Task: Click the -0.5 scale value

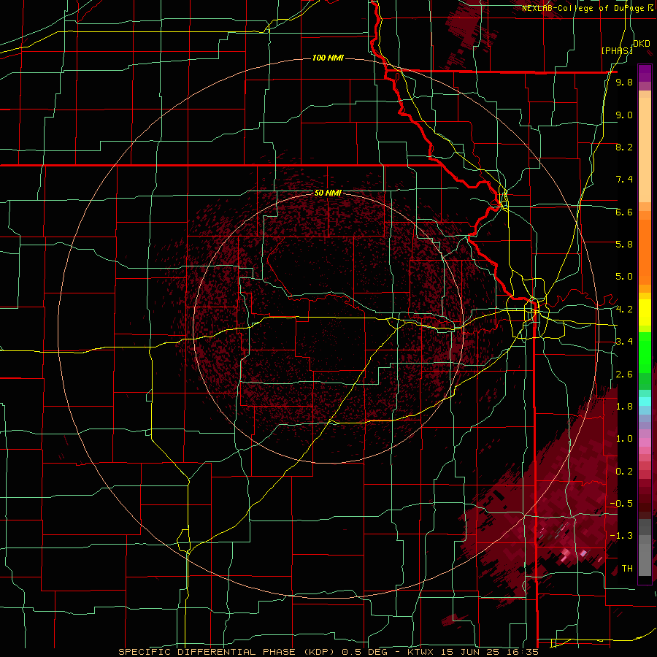Action: (x=622, y=504)
